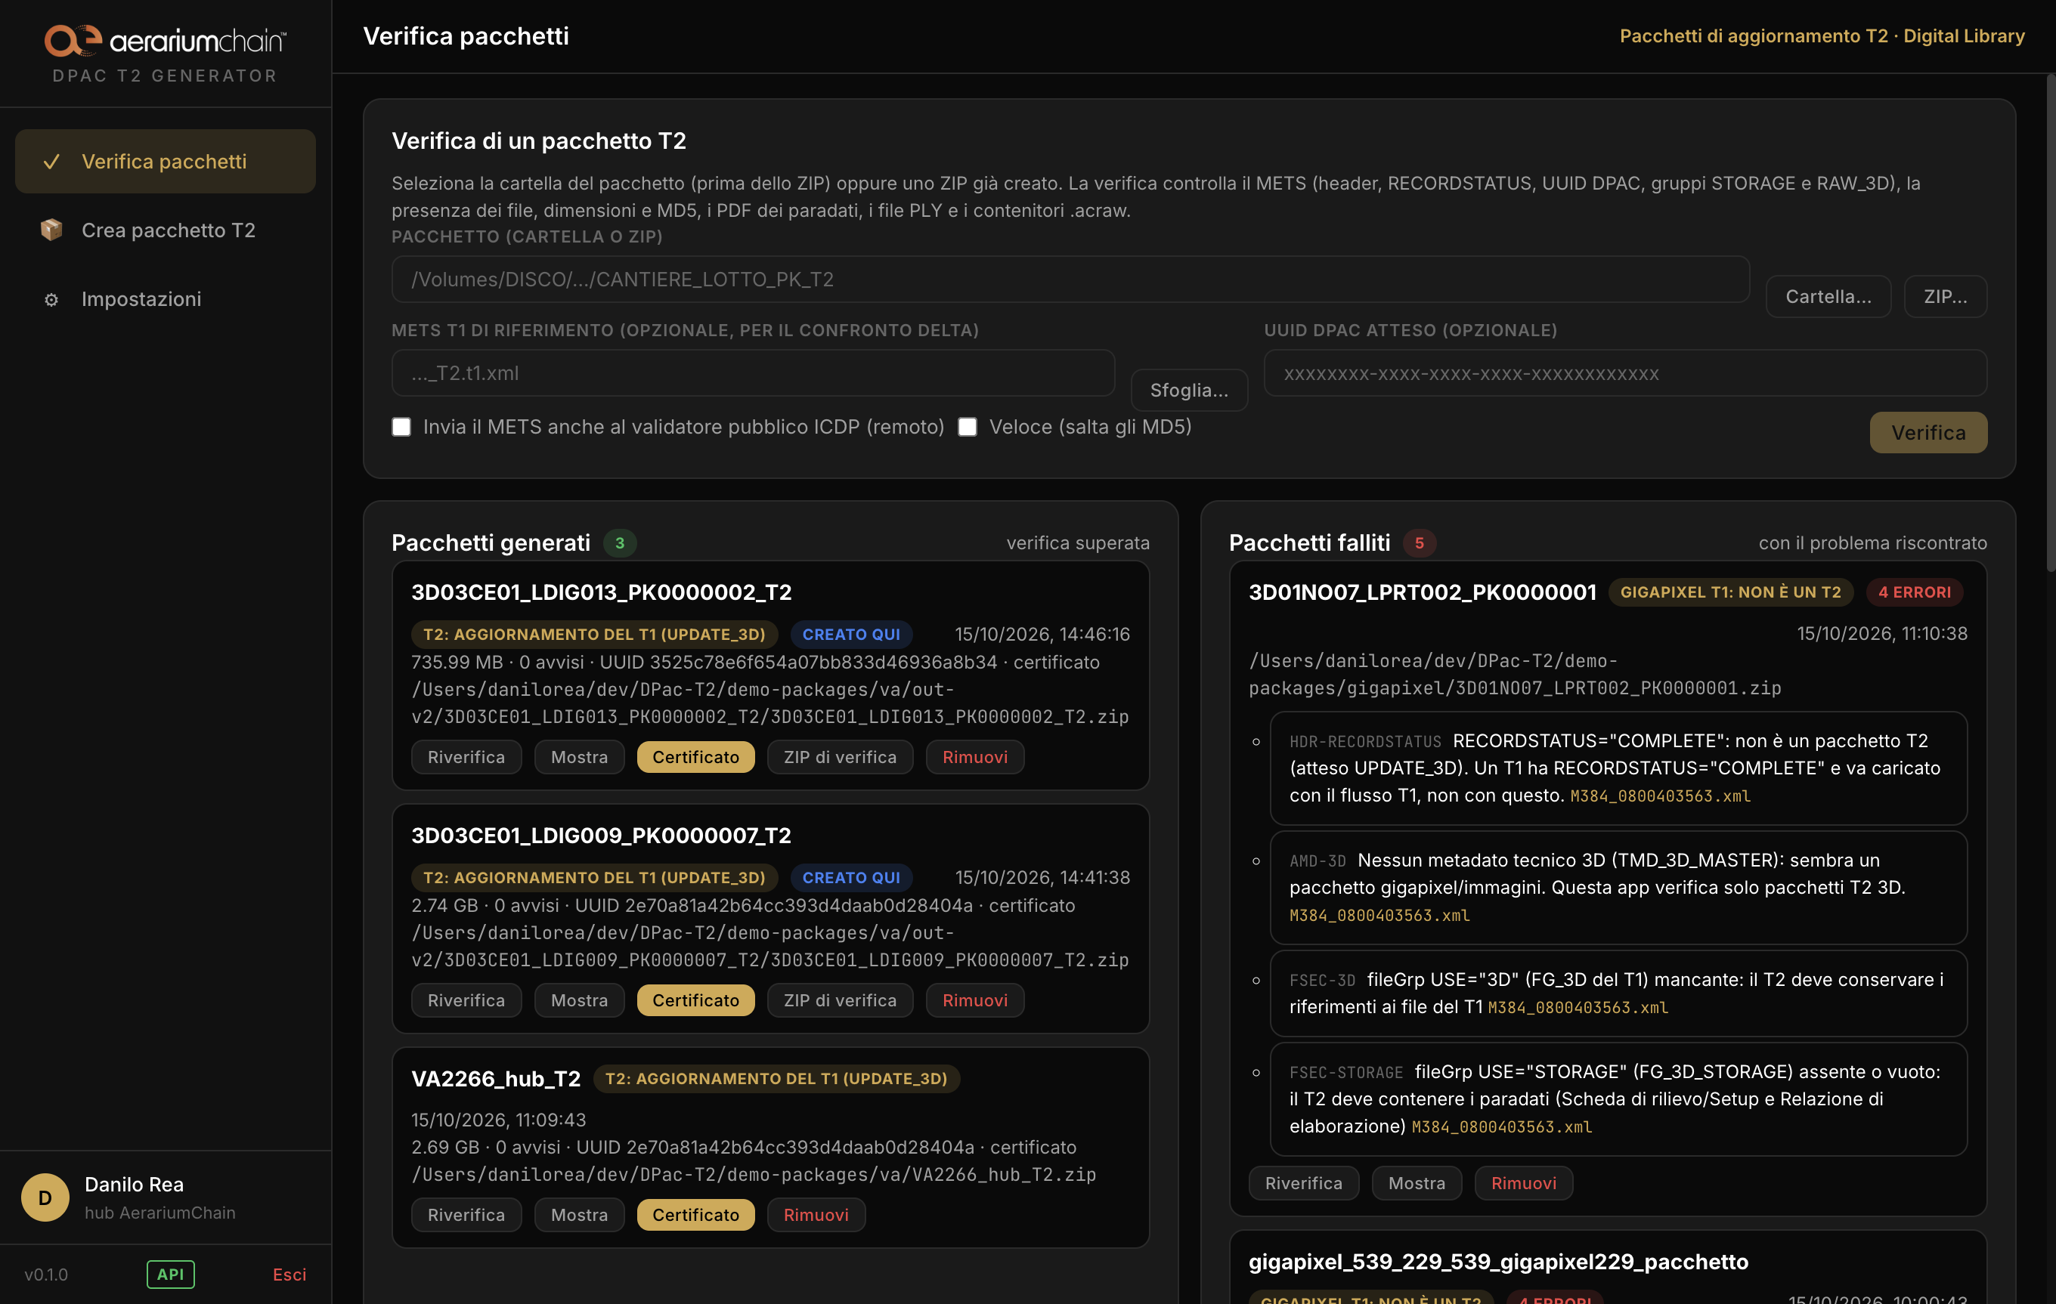Click the Danilo Rea avatar circle
The height and width of the screenshot is (1304, 2056).
[x=45, y=1197]
